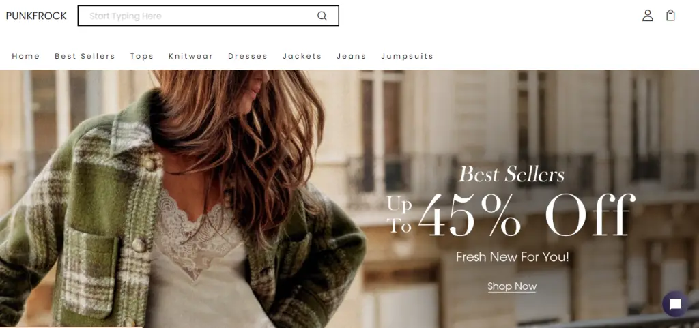Click the italic Best Sellers banner heading
The width and height of the screenshot is (699, 328).
512,174
